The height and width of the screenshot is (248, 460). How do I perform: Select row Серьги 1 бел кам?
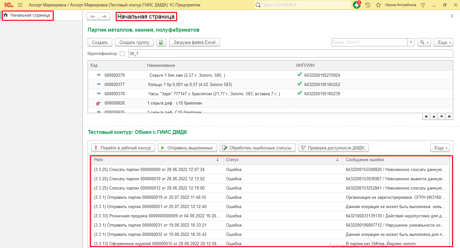[270, 75]
